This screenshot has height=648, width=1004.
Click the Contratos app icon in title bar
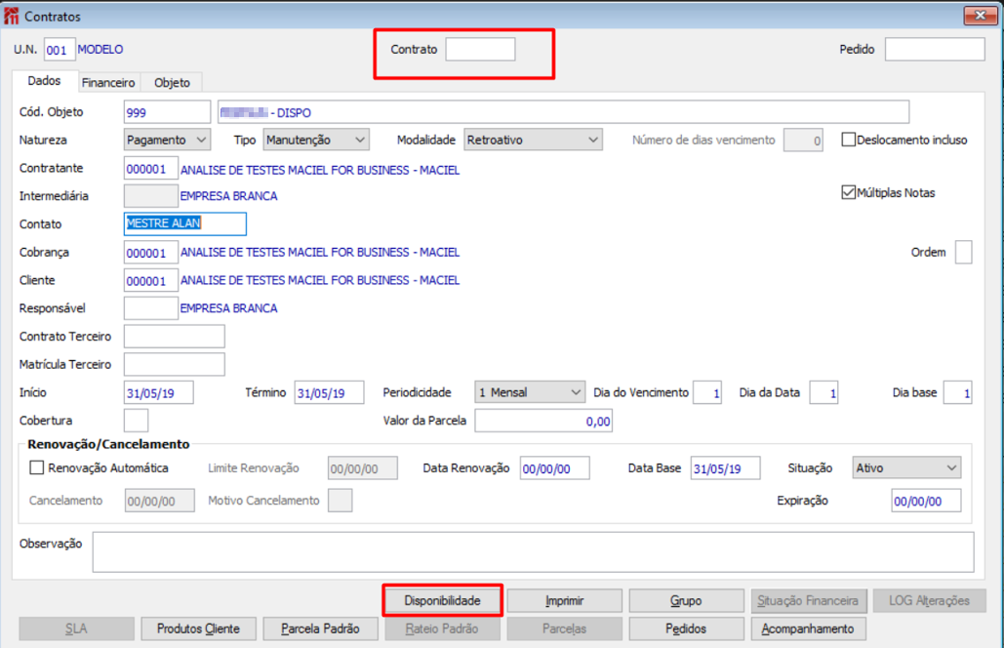coord(12,16)
